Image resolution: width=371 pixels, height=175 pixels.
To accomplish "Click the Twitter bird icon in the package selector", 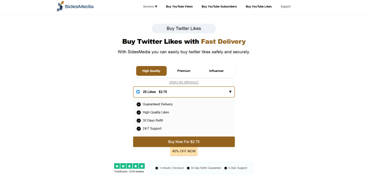I will [x=138, y=92].
